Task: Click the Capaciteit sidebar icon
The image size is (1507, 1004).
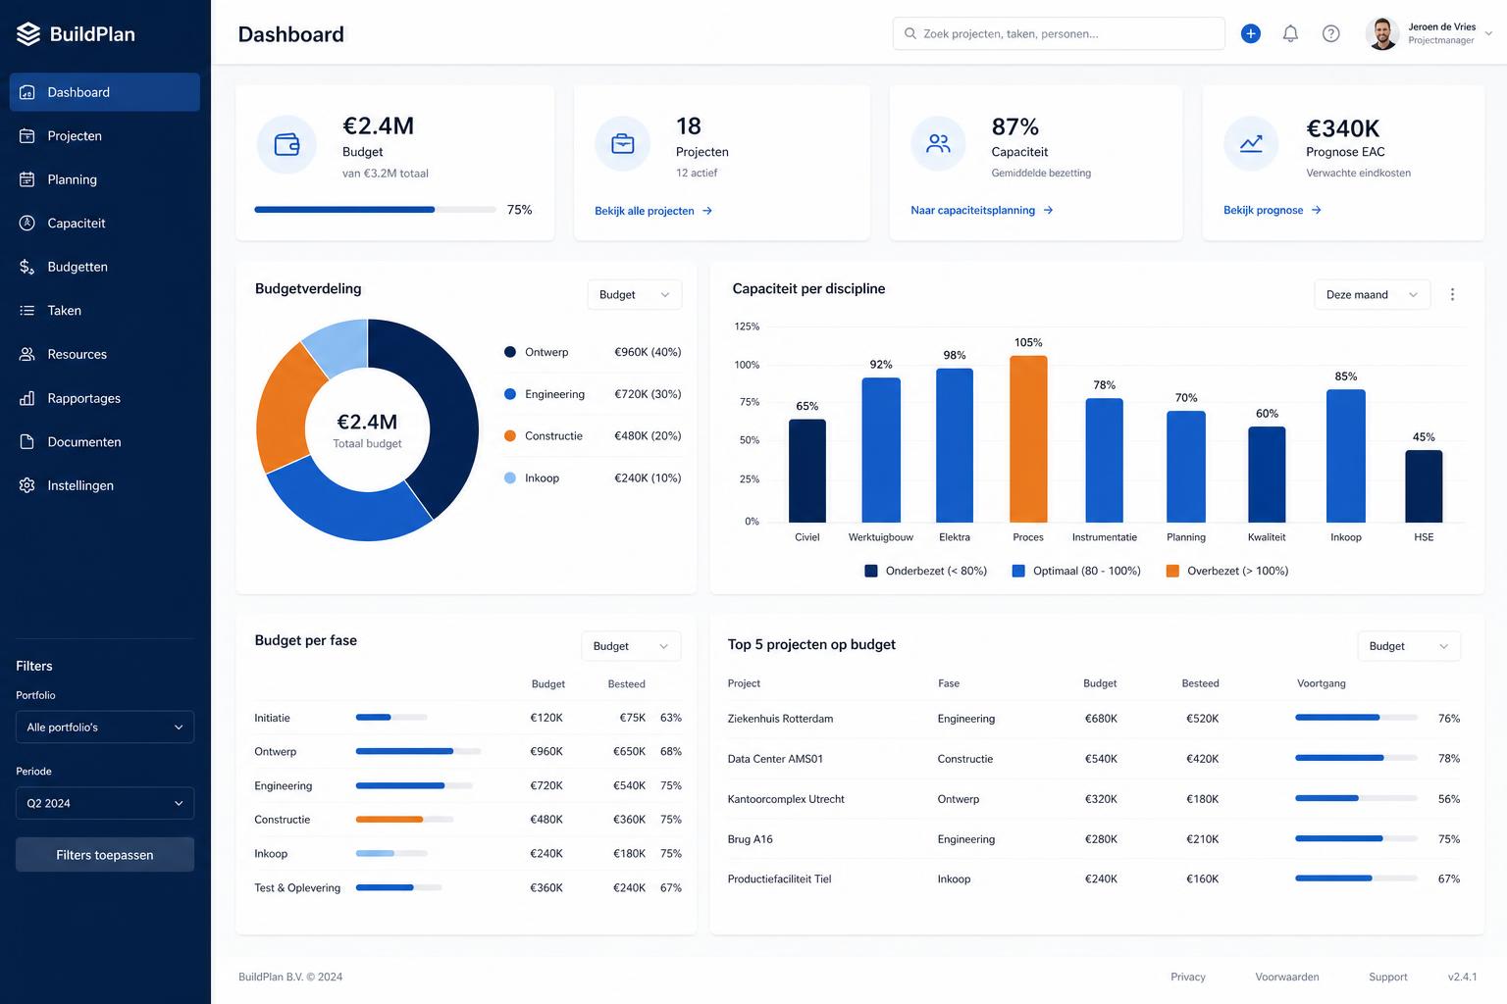Action: click(27, 224)
